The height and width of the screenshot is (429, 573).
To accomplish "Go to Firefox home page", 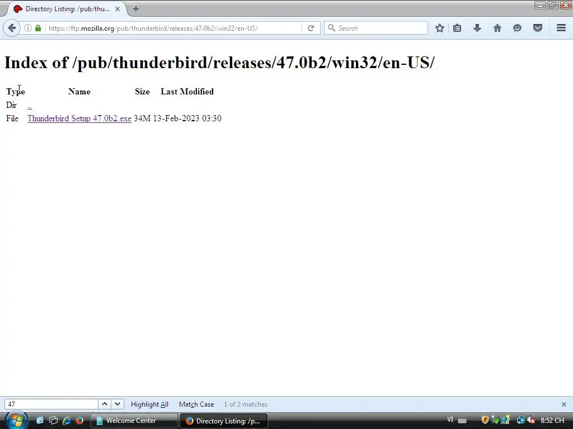I will pyautogui.click(x=497, y=28).
